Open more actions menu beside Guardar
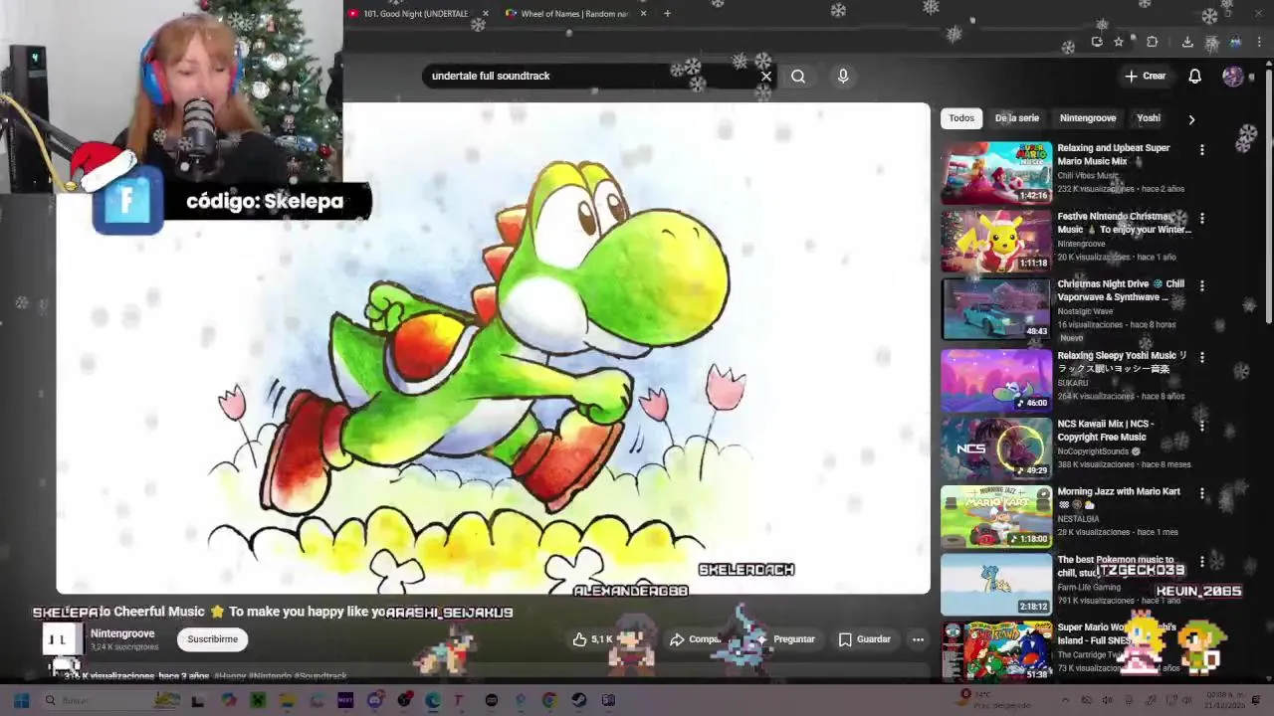Screen dimensions: 1274x716 click(918, 639)
